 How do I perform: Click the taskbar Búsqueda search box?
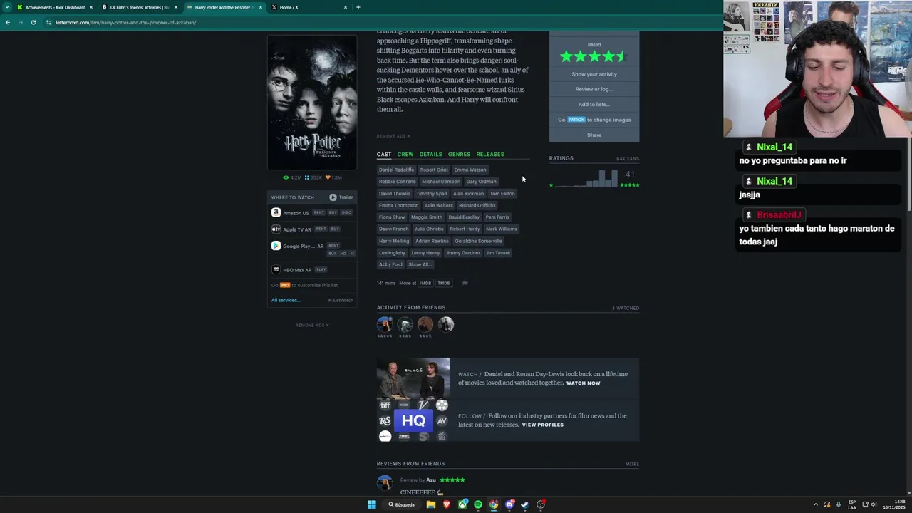coord(402,504)
